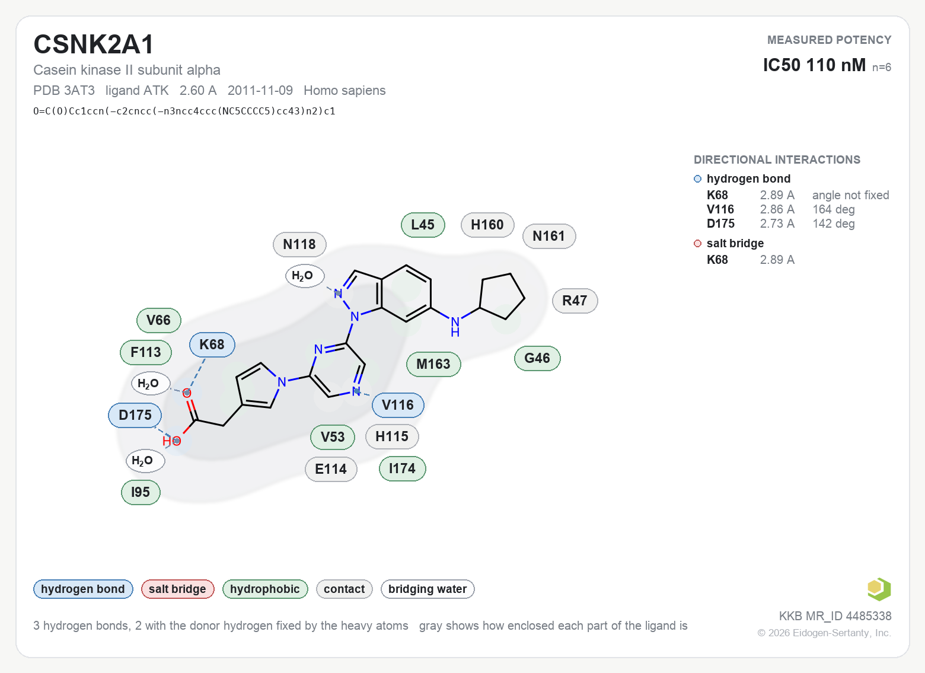
Task: Click the blue hydrogen bond circle marker
Action: click(x=697, y=179)
